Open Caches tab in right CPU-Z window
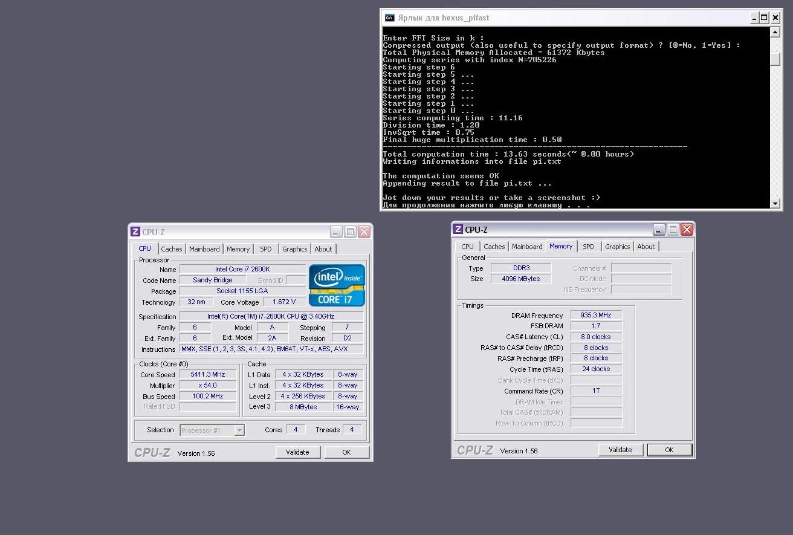The height and width of the screenshot is (535, 793). (494, 247)
